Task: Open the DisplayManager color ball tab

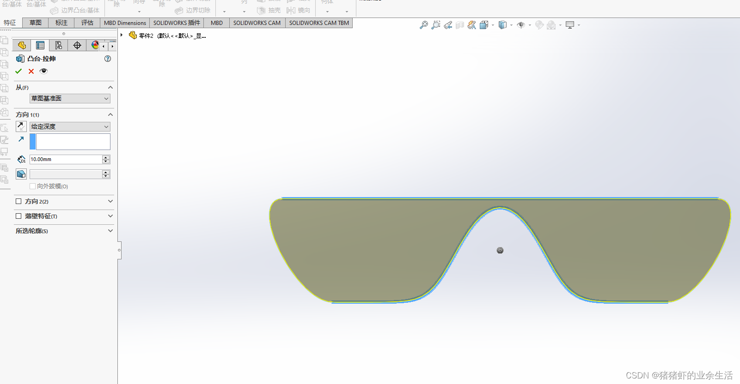Action: [x=95, y=45]
